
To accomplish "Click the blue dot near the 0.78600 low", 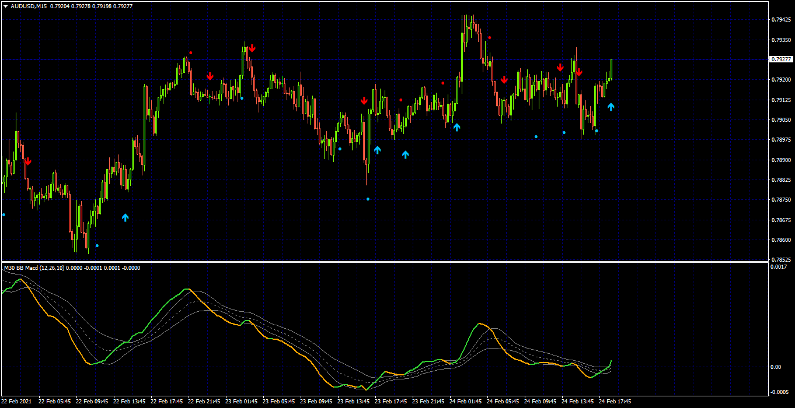I will [97, 245].
